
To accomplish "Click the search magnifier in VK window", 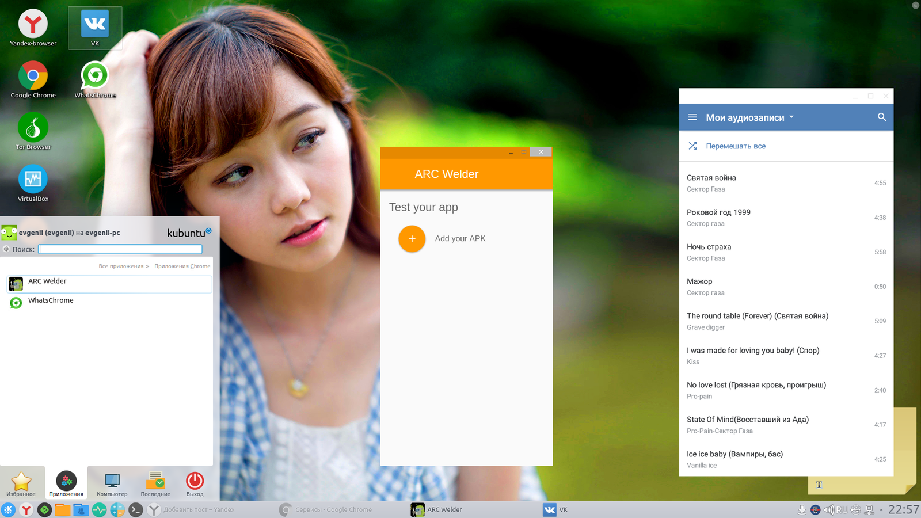I will click(881, 117).
